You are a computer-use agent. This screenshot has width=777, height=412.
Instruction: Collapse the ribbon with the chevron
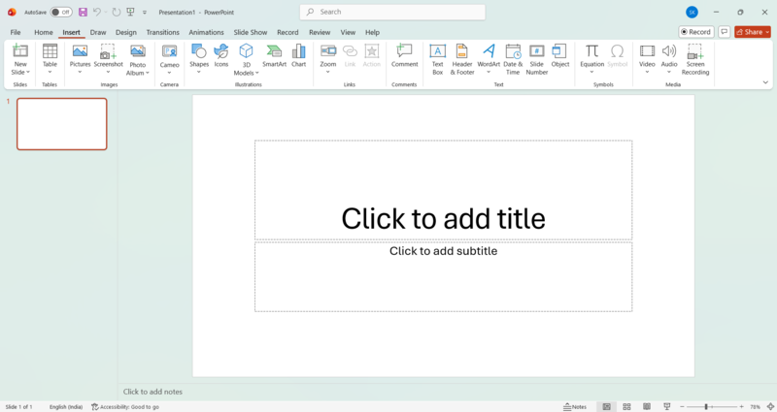coord(765,82)
